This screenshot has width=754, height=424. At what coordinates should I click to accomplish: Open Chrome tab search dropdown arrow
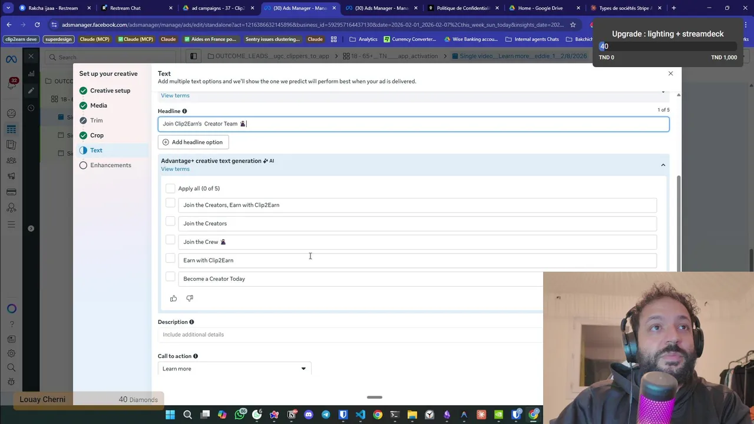tap(8, 8)
